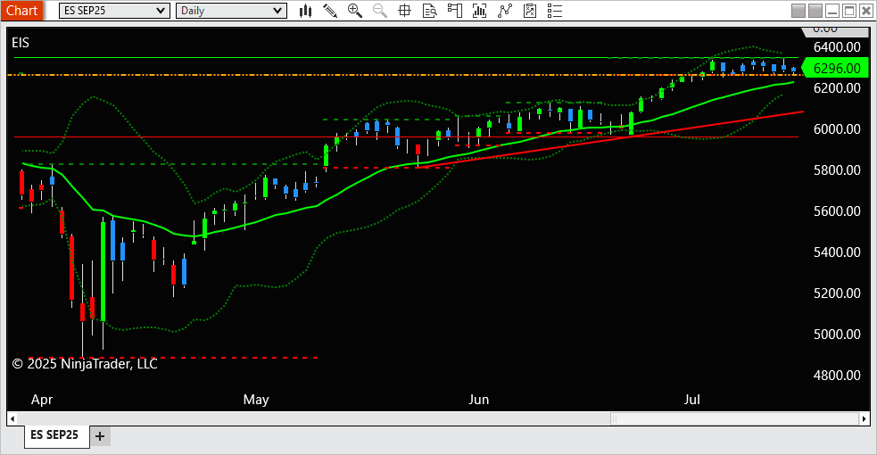Close the chart window
Viewport: 877px width, 455px height.
pos(865,11)
